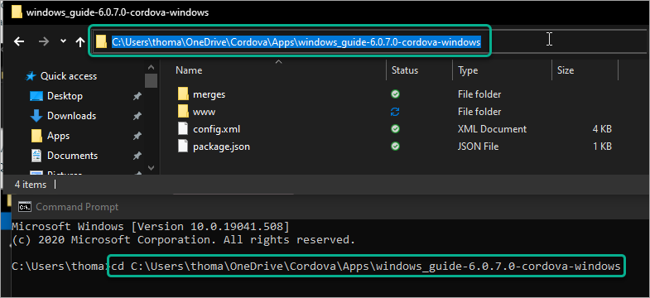Screen dimensions: 650x298
Task: Click the 4 KB size cell
Action: (602, 129)
